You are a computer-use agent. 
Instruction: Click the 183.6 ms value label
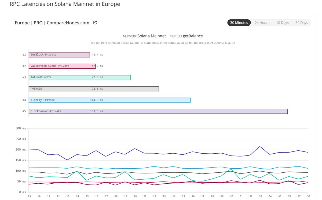tap(97, 111)
